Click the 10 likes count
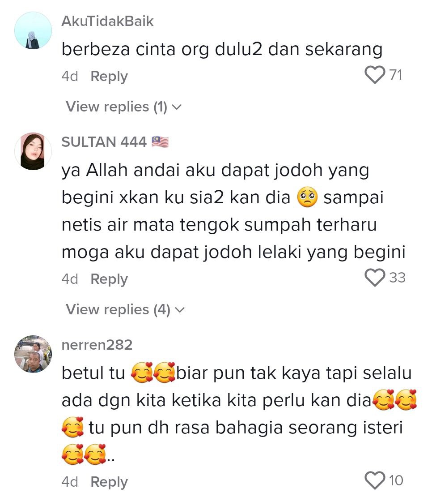The width and height of the screenshot is (432, 497). [x=396, y=480]
